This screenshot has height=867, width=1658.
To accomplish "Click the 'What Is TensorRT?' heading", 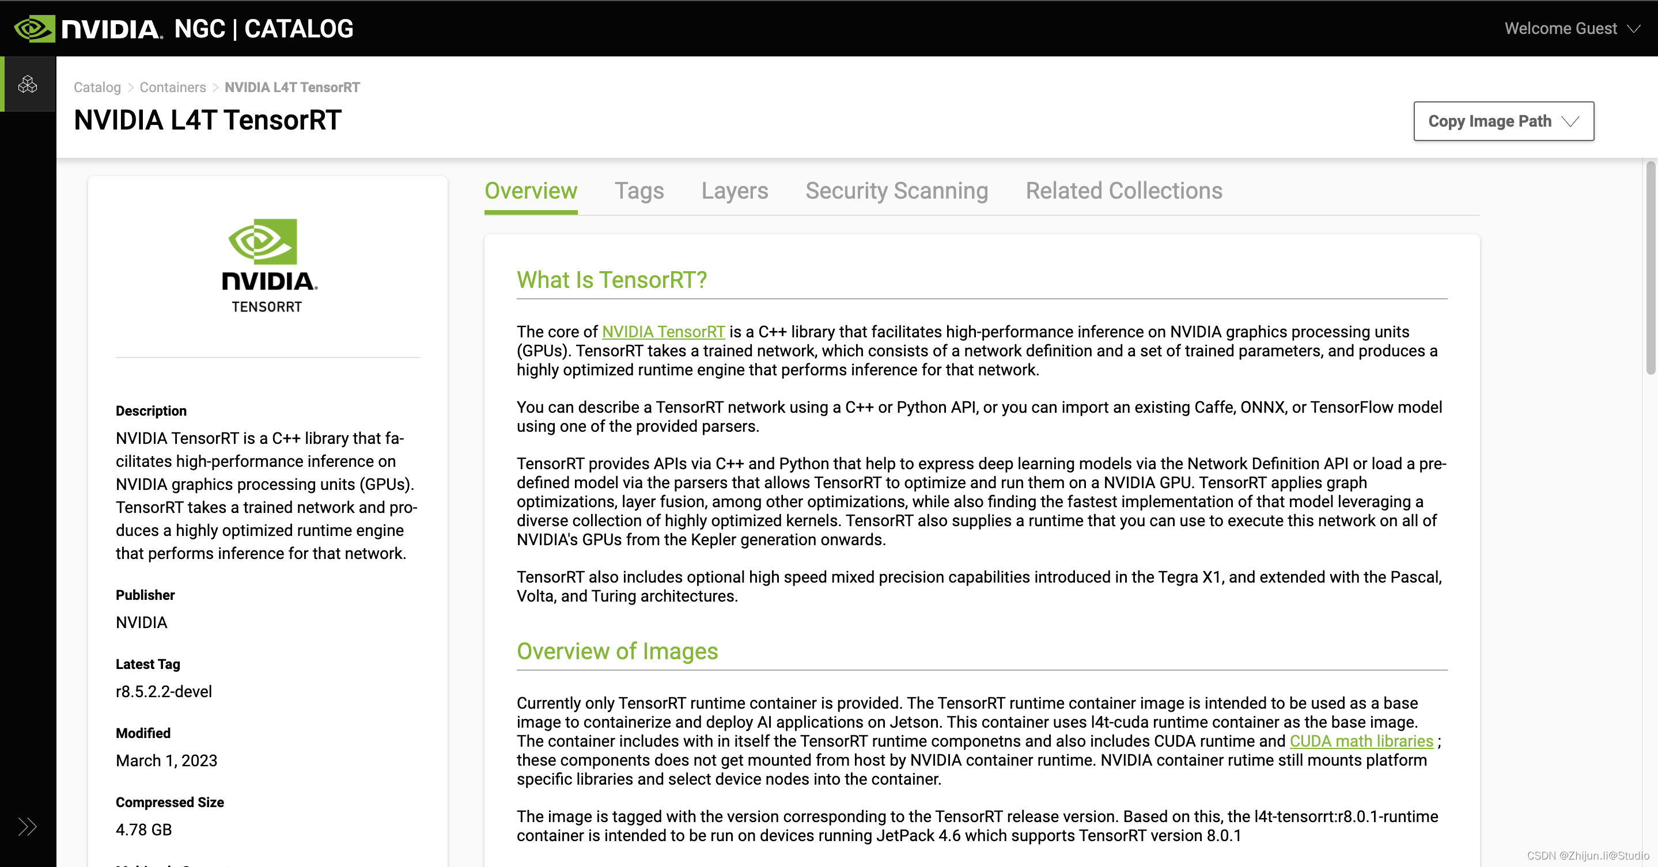I will tap(611, 280).
